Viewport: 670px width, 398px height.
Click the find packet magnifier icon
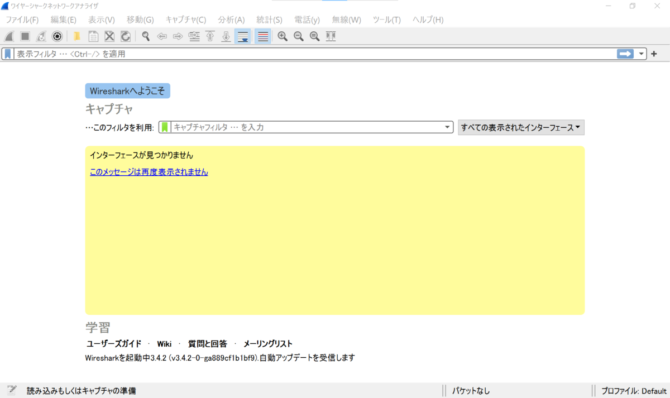(x=146, y=36)
